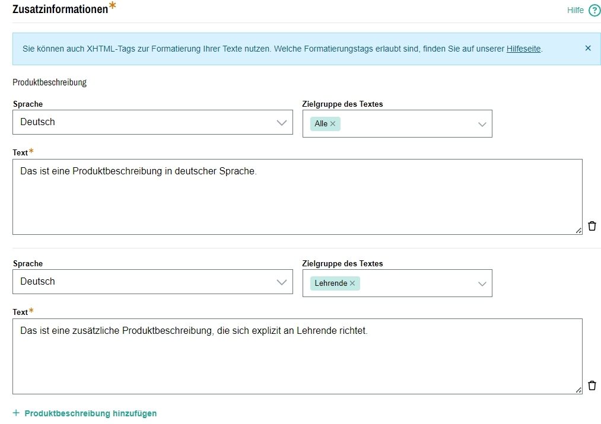Open the Hilfe text link
This screenshot has height=424, width=601.
click(575, 11)
